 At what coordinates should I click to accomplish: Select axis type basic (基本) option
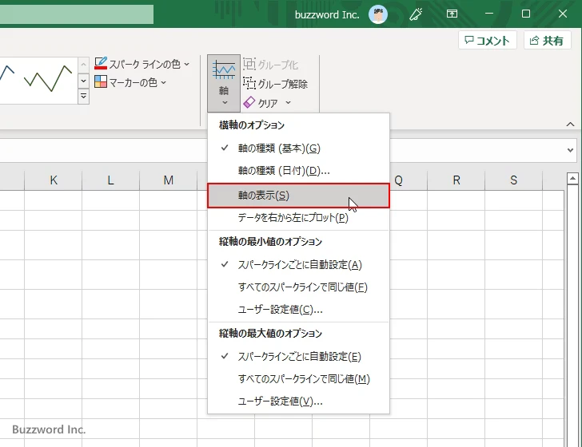tap(279, 148)
